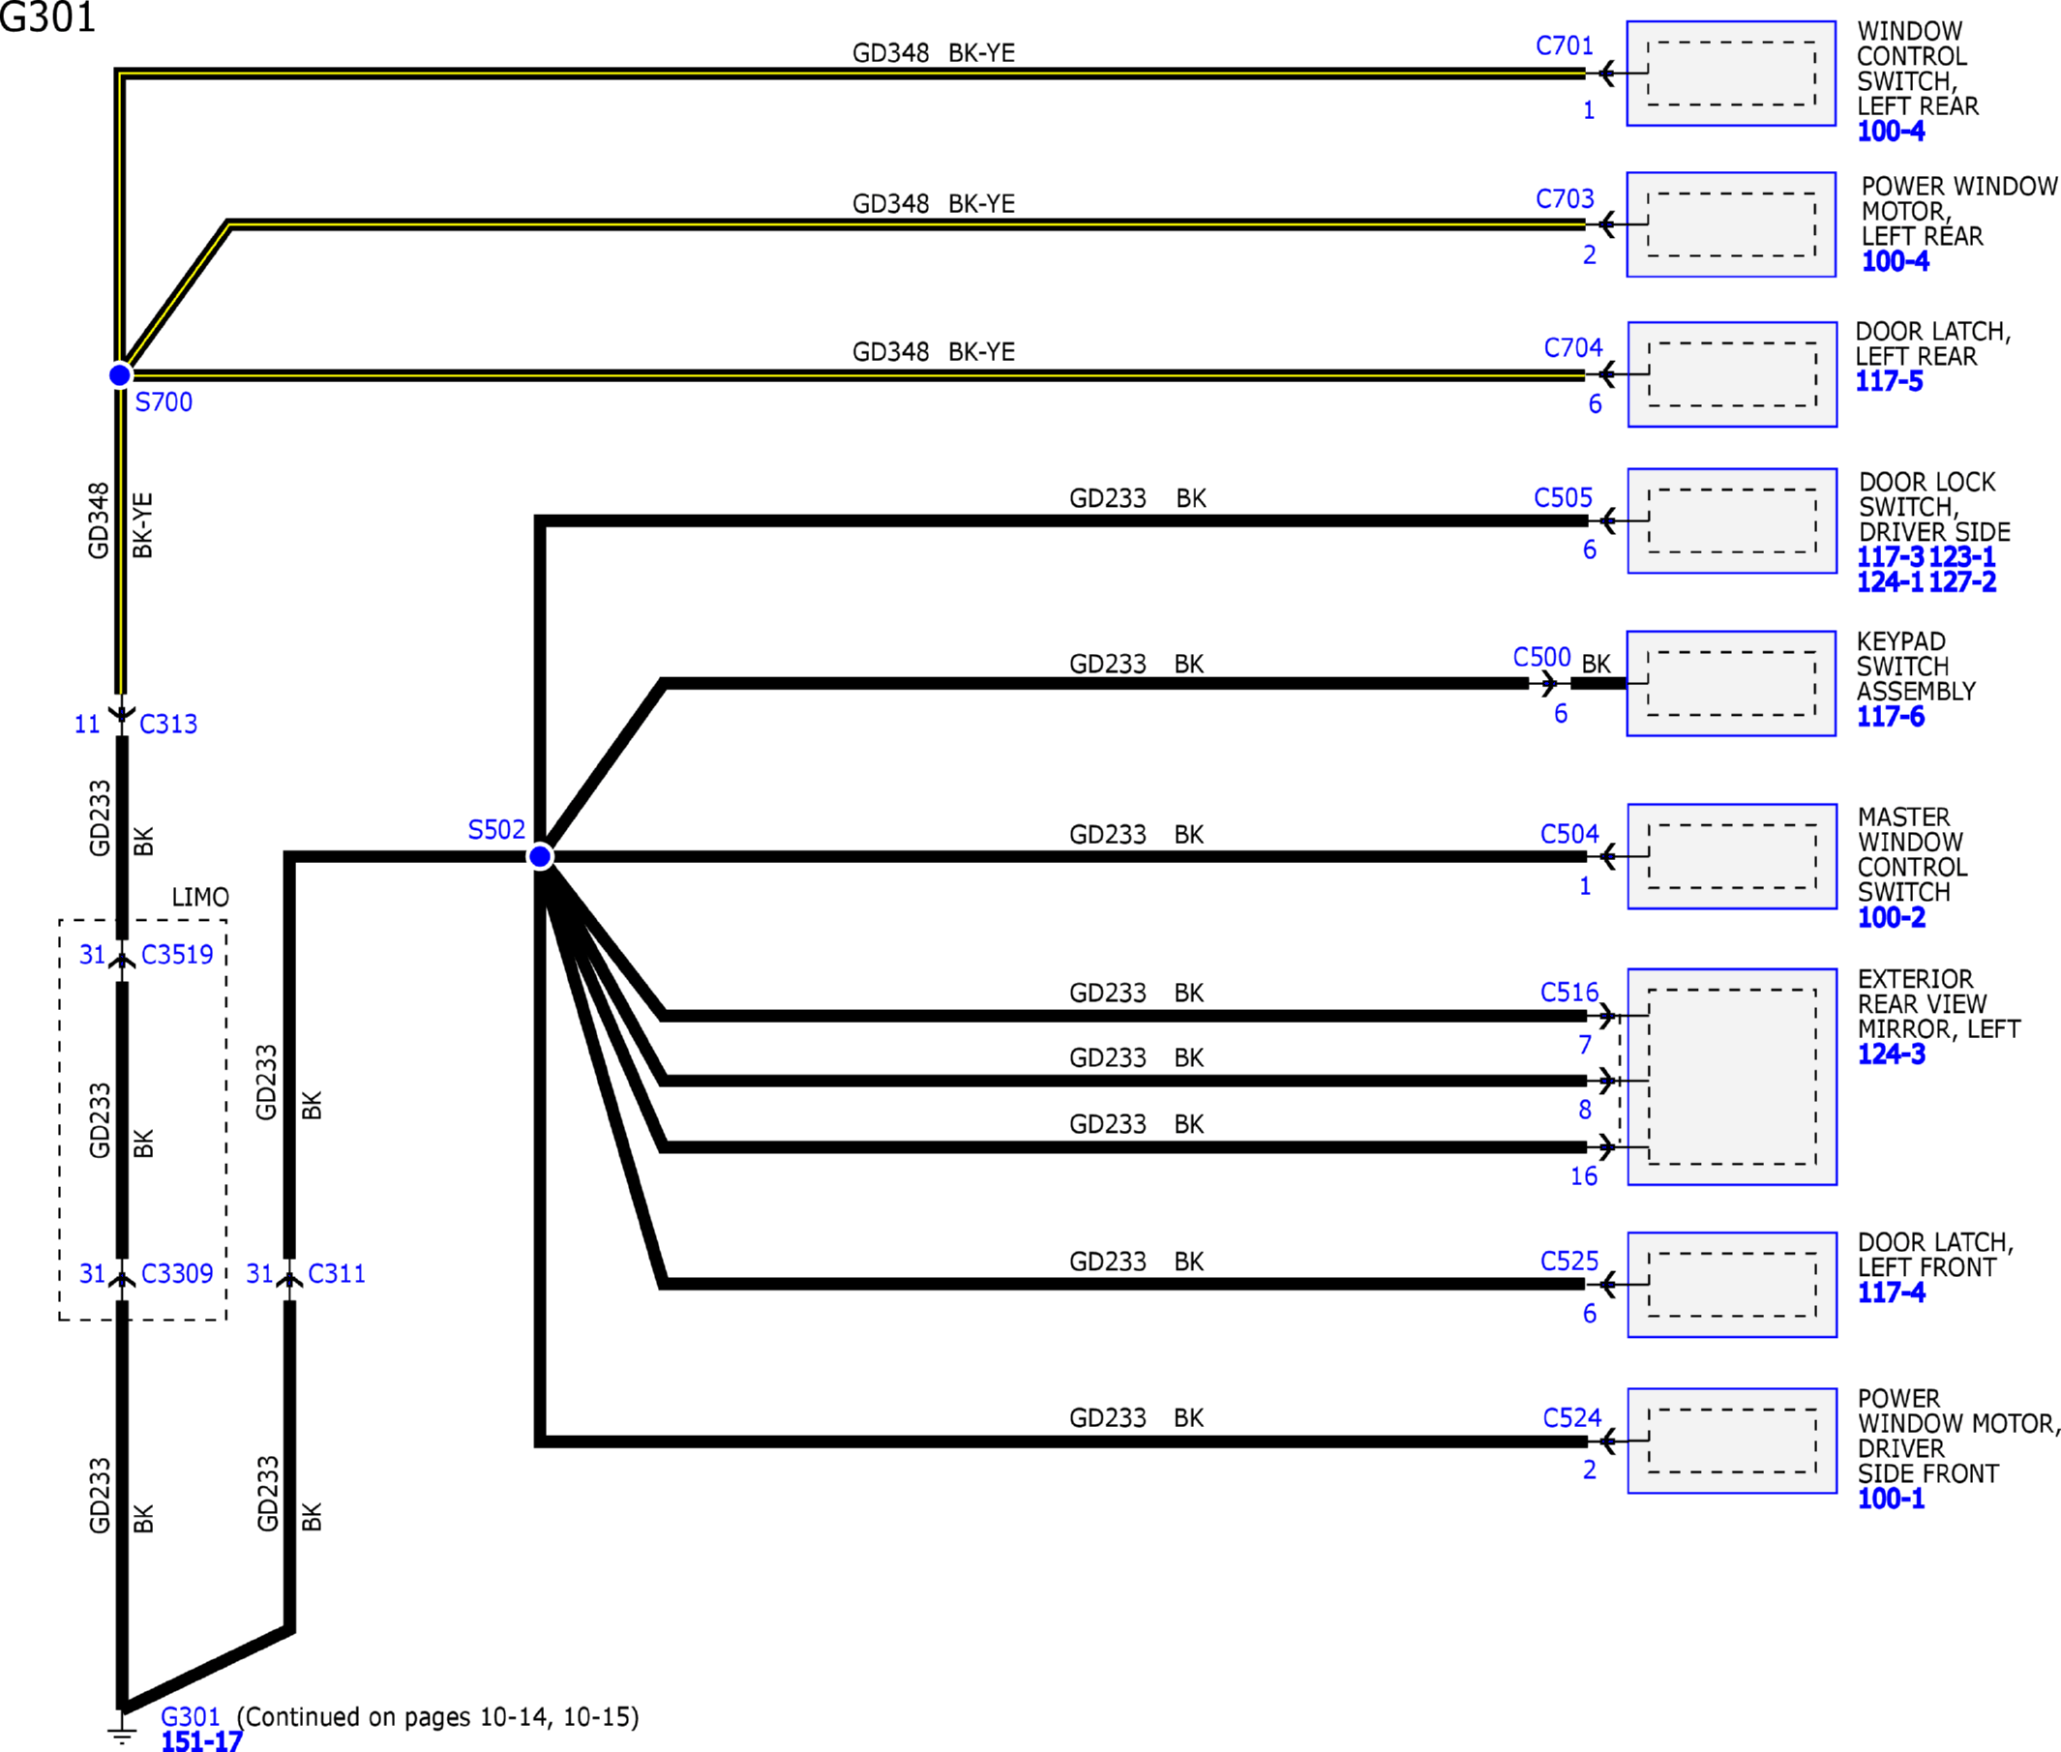Click the S700 splice node dot
This screenshot has height=1752, width=2061.
[119, 375]
